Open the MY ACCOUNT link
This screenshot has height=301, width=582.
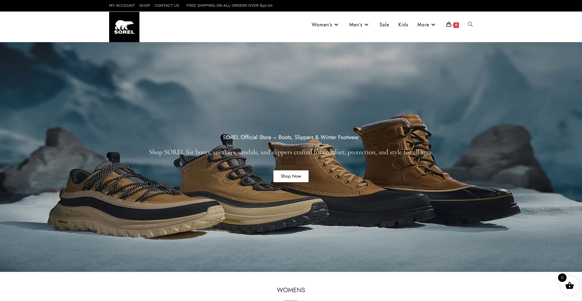122,5
